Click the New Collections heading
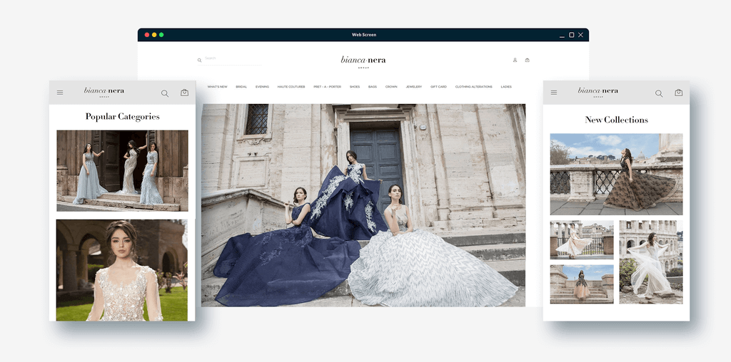Viewport: 731px width, 362px height. click(x=616, y=120)
